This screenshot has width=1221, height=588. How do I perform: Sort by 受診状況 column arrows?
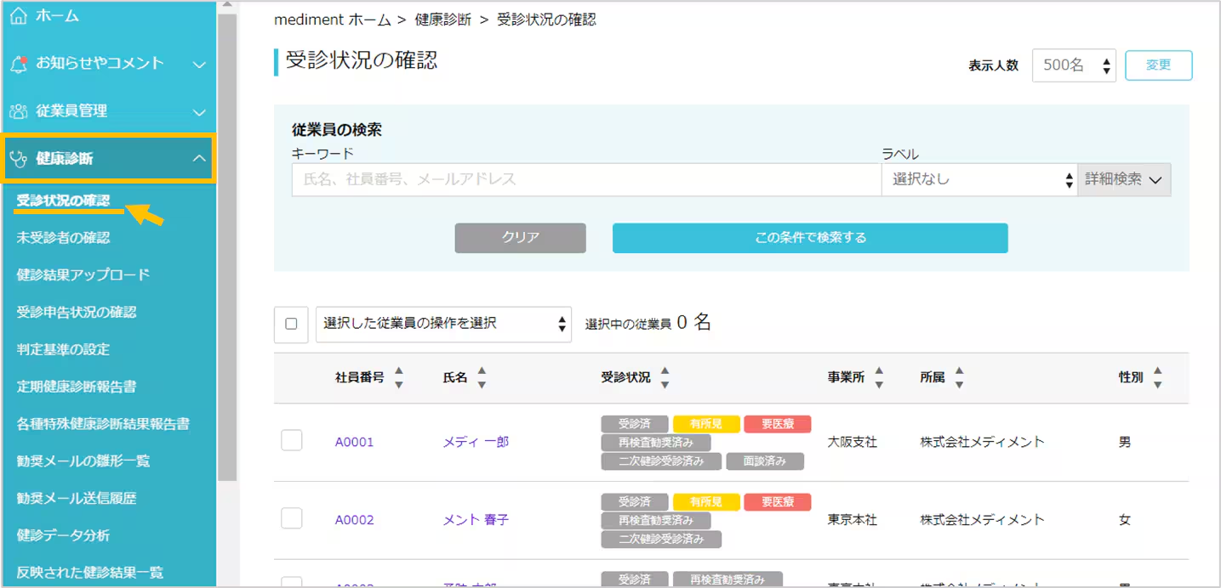click(x=665, y=378)
